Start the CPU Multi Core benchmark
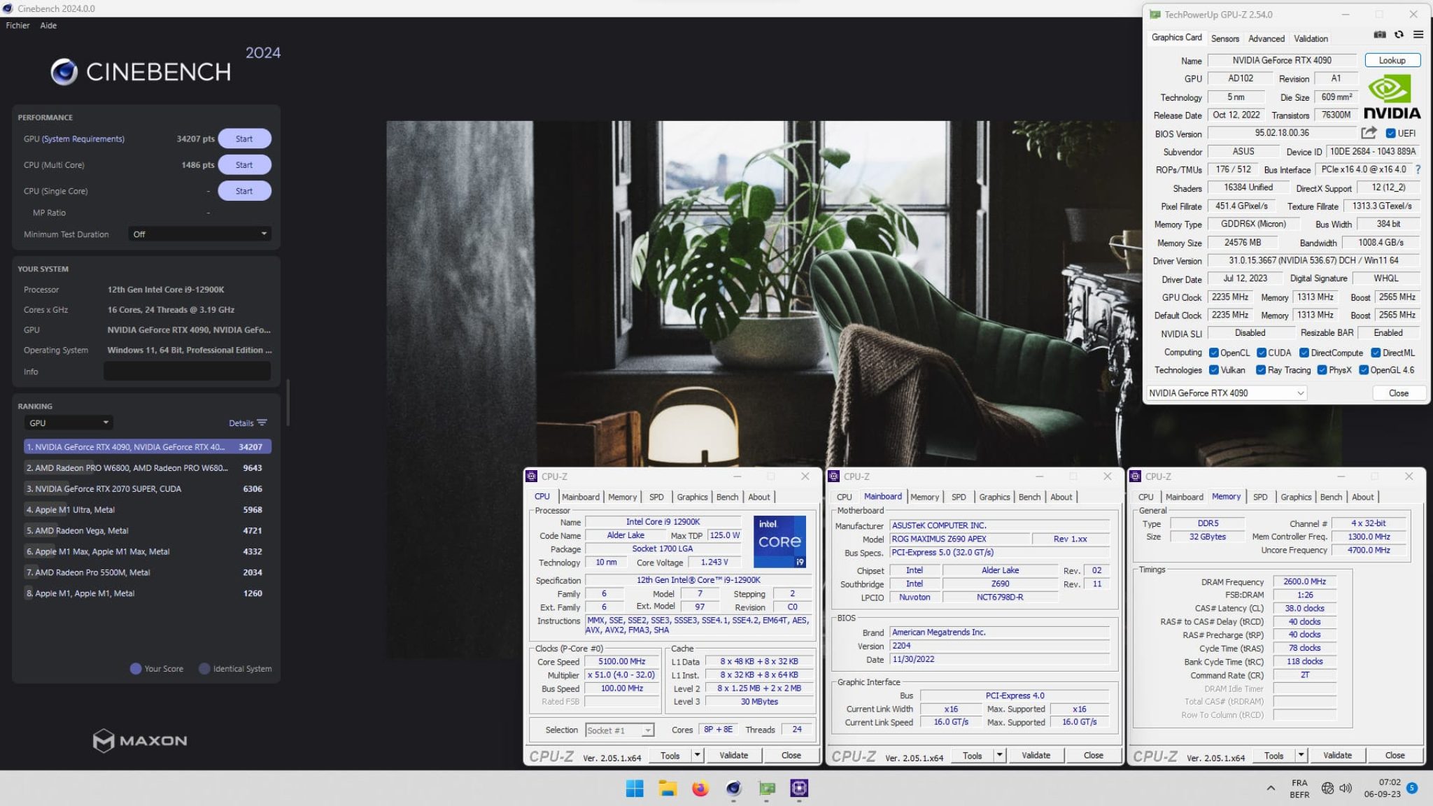This screenshot has width=1433, height=806. tap(244, 164)
